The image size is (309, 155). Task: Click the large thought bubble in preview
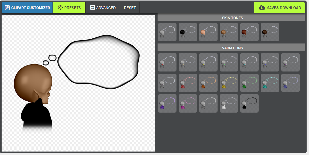tap(99, 62)
